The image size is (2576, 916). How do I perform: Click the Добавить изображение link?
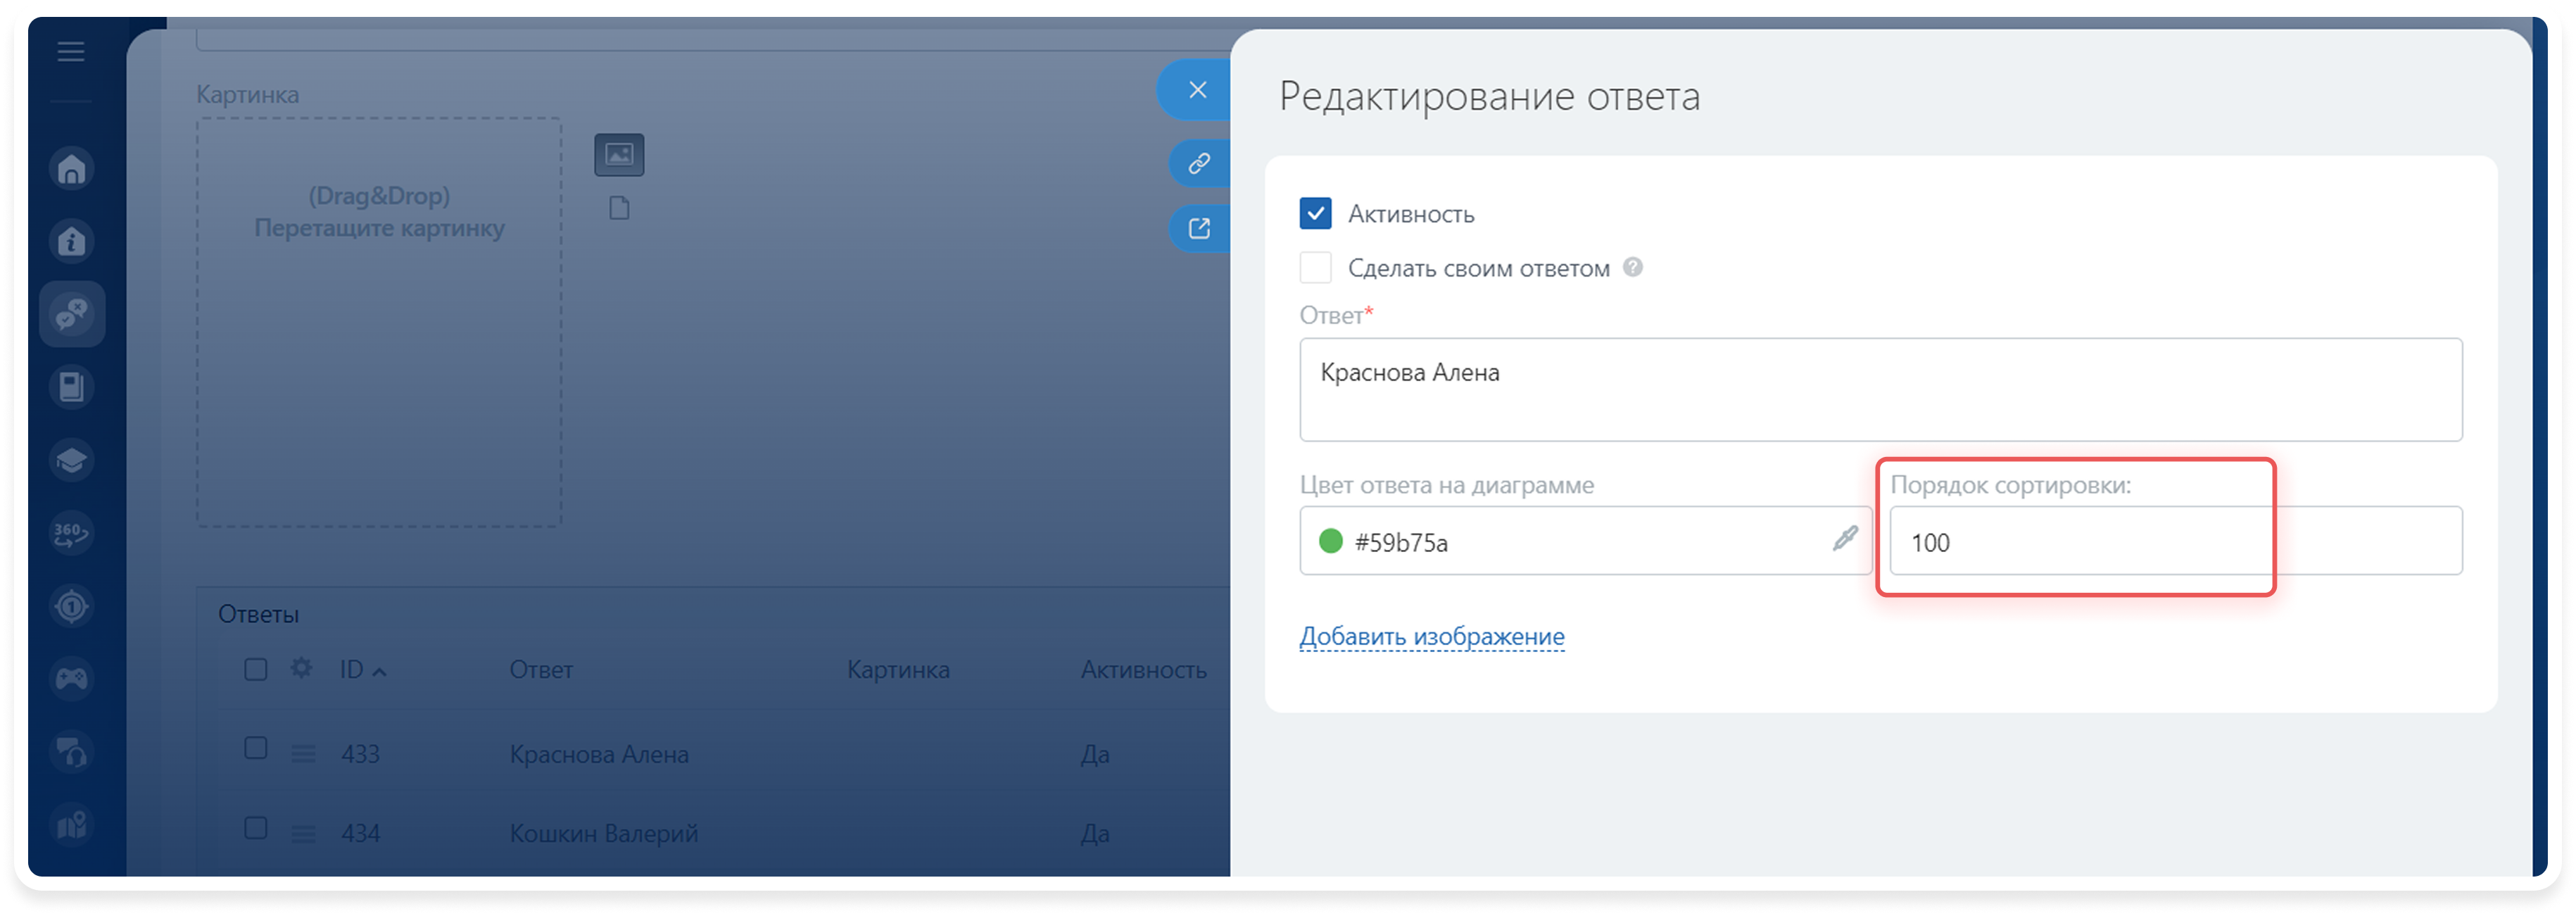pos(1431,636)
